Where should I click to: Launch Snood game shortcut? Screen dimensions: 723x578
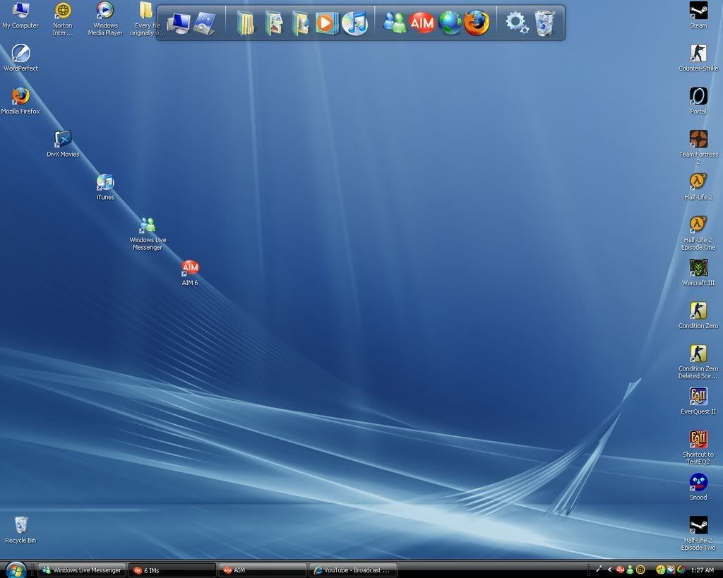click(698, 487)
